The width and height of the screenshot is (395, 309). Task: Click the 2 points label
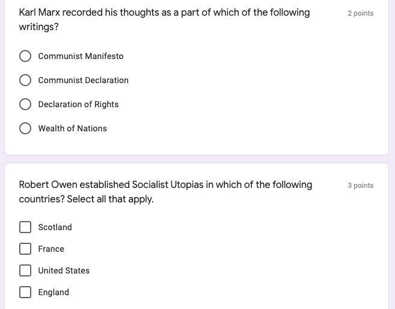pyautogui.click(x=361, y=13)
